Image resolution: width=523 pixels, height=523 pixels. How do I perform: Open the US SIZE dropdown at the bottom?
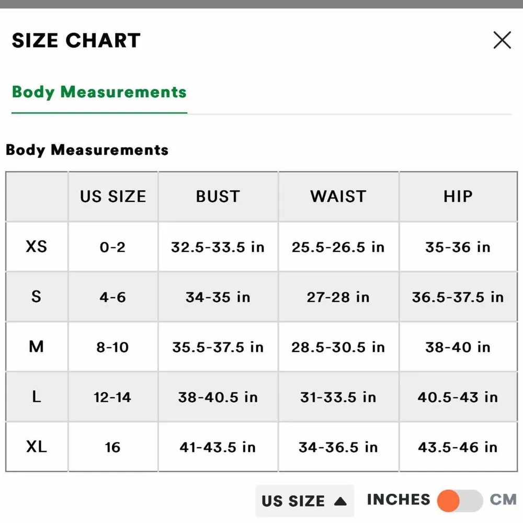[304, 501]
